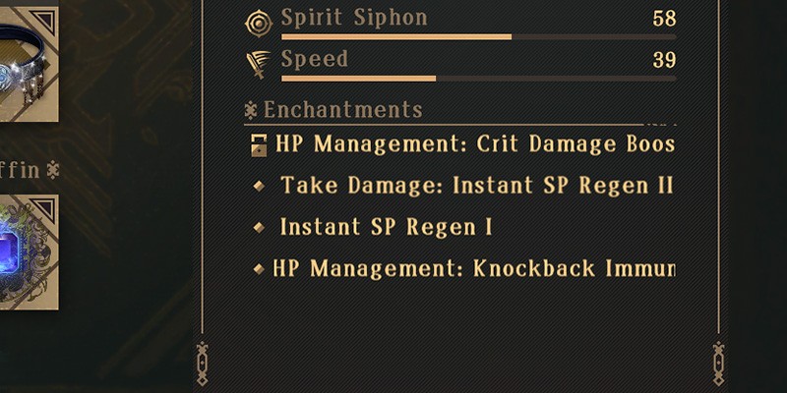
Task: Click the Speed stat progress bar
Action: [478, 79]
